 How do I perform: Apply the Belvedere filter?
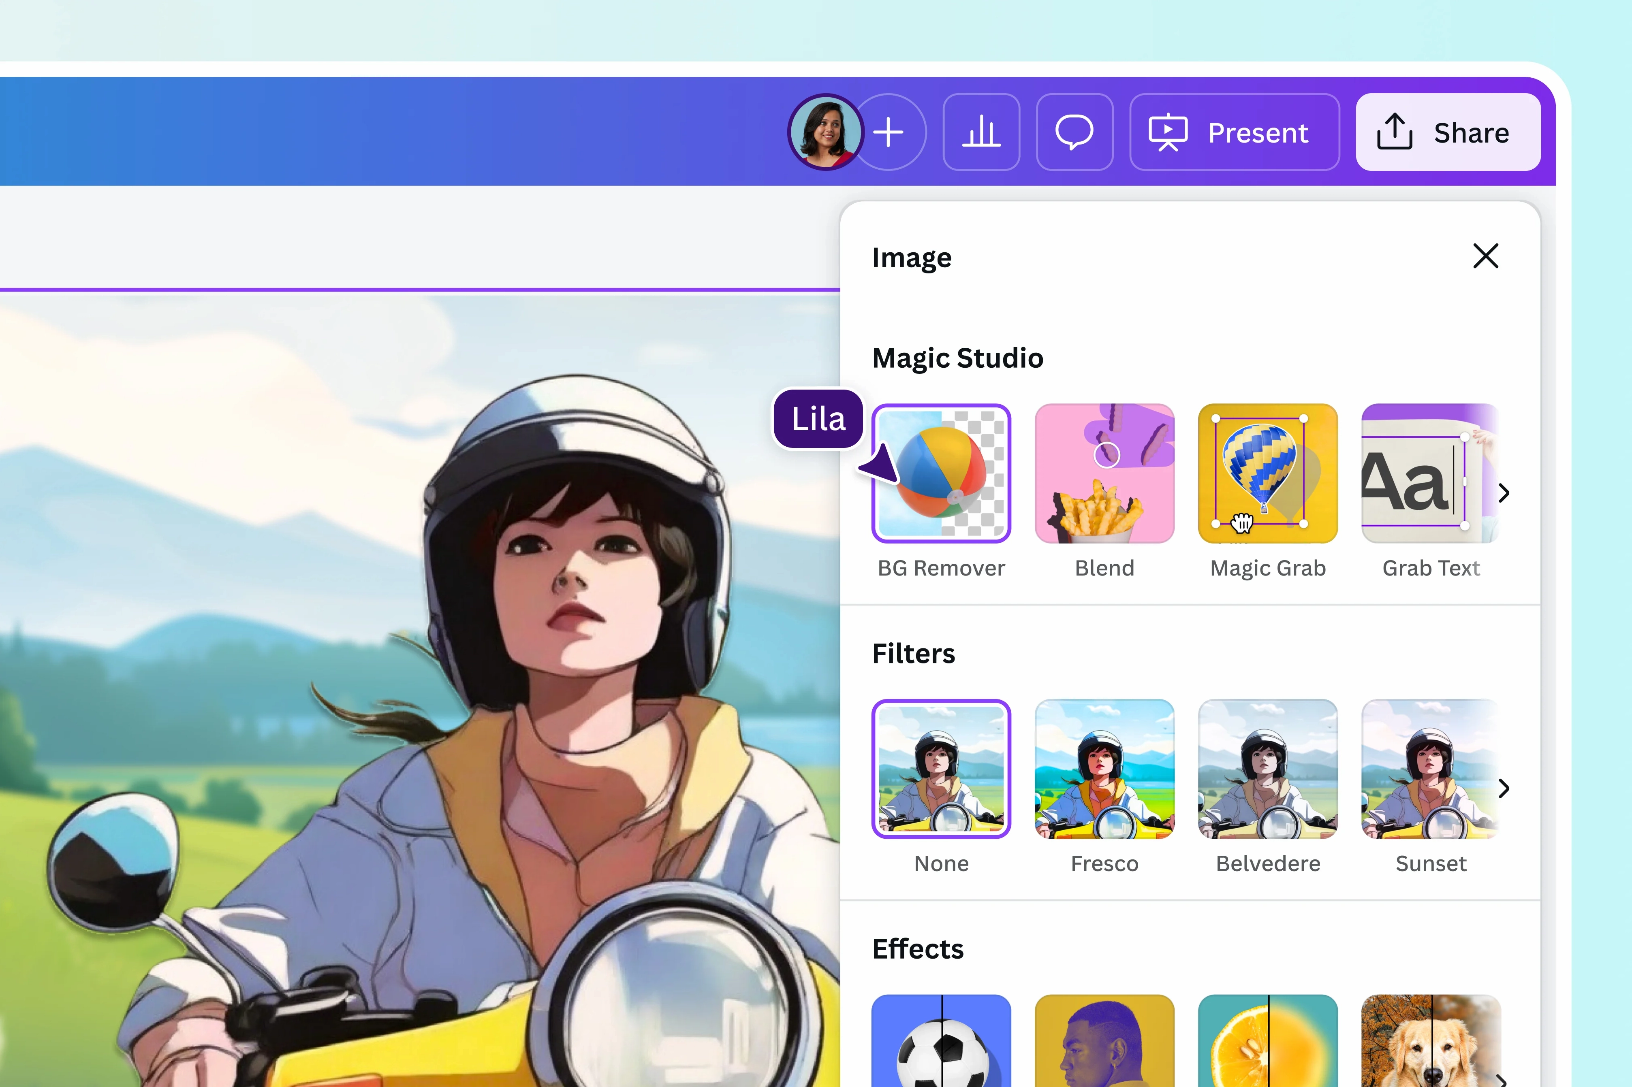pos(1267,769)
